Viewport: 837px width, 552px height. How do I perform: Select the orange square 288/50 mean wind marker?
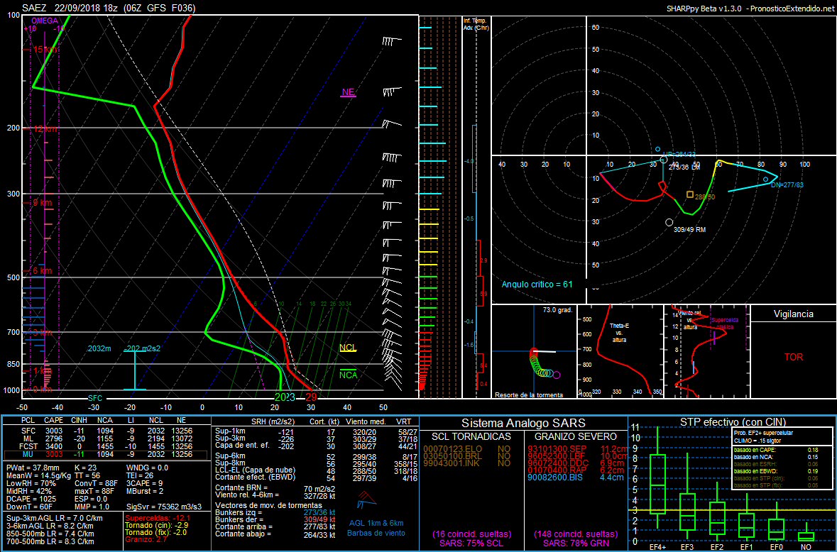(689, 194)
